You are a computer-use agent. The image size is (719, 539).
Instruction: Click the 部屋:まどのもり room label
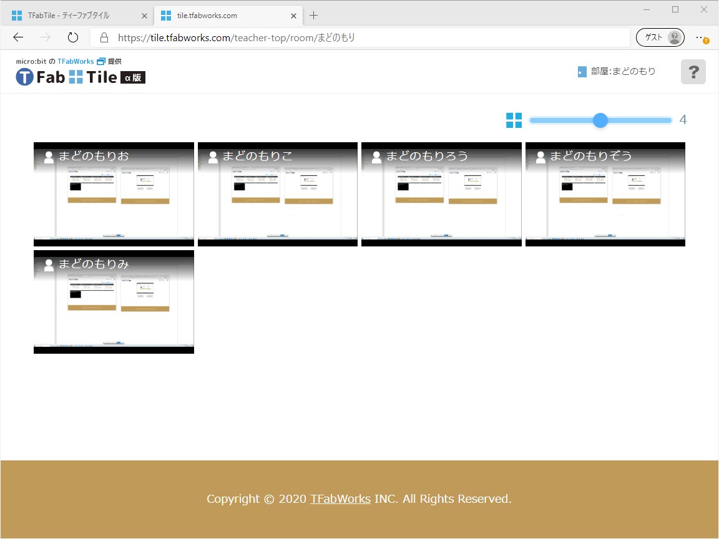pos(623,72)
